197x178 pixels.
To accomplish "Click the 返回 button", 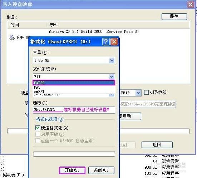I will pos(157,145).
